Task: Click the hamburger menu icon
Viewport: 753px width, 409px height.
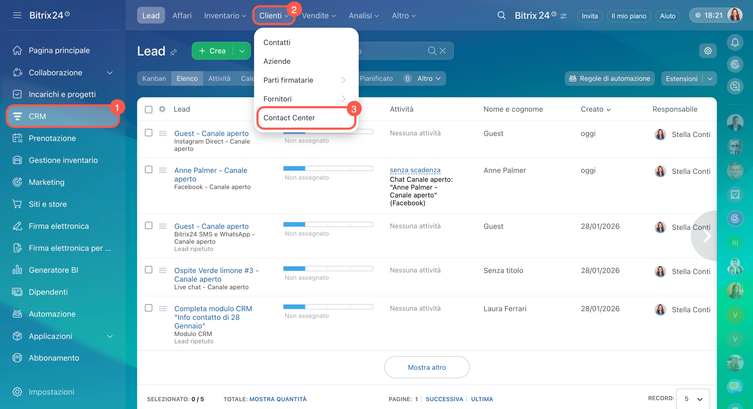Action: coord(17,15)
